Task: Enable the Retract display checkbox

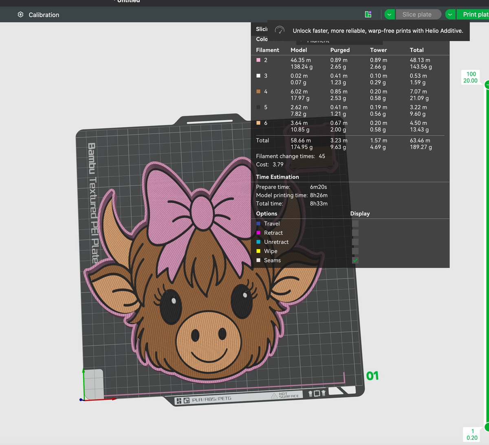Action: [x=355, y=233]
